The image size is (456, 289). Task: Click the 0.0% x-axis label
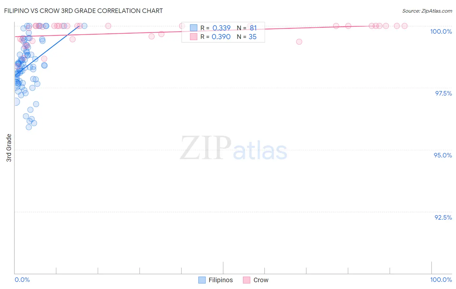point(22,280)
